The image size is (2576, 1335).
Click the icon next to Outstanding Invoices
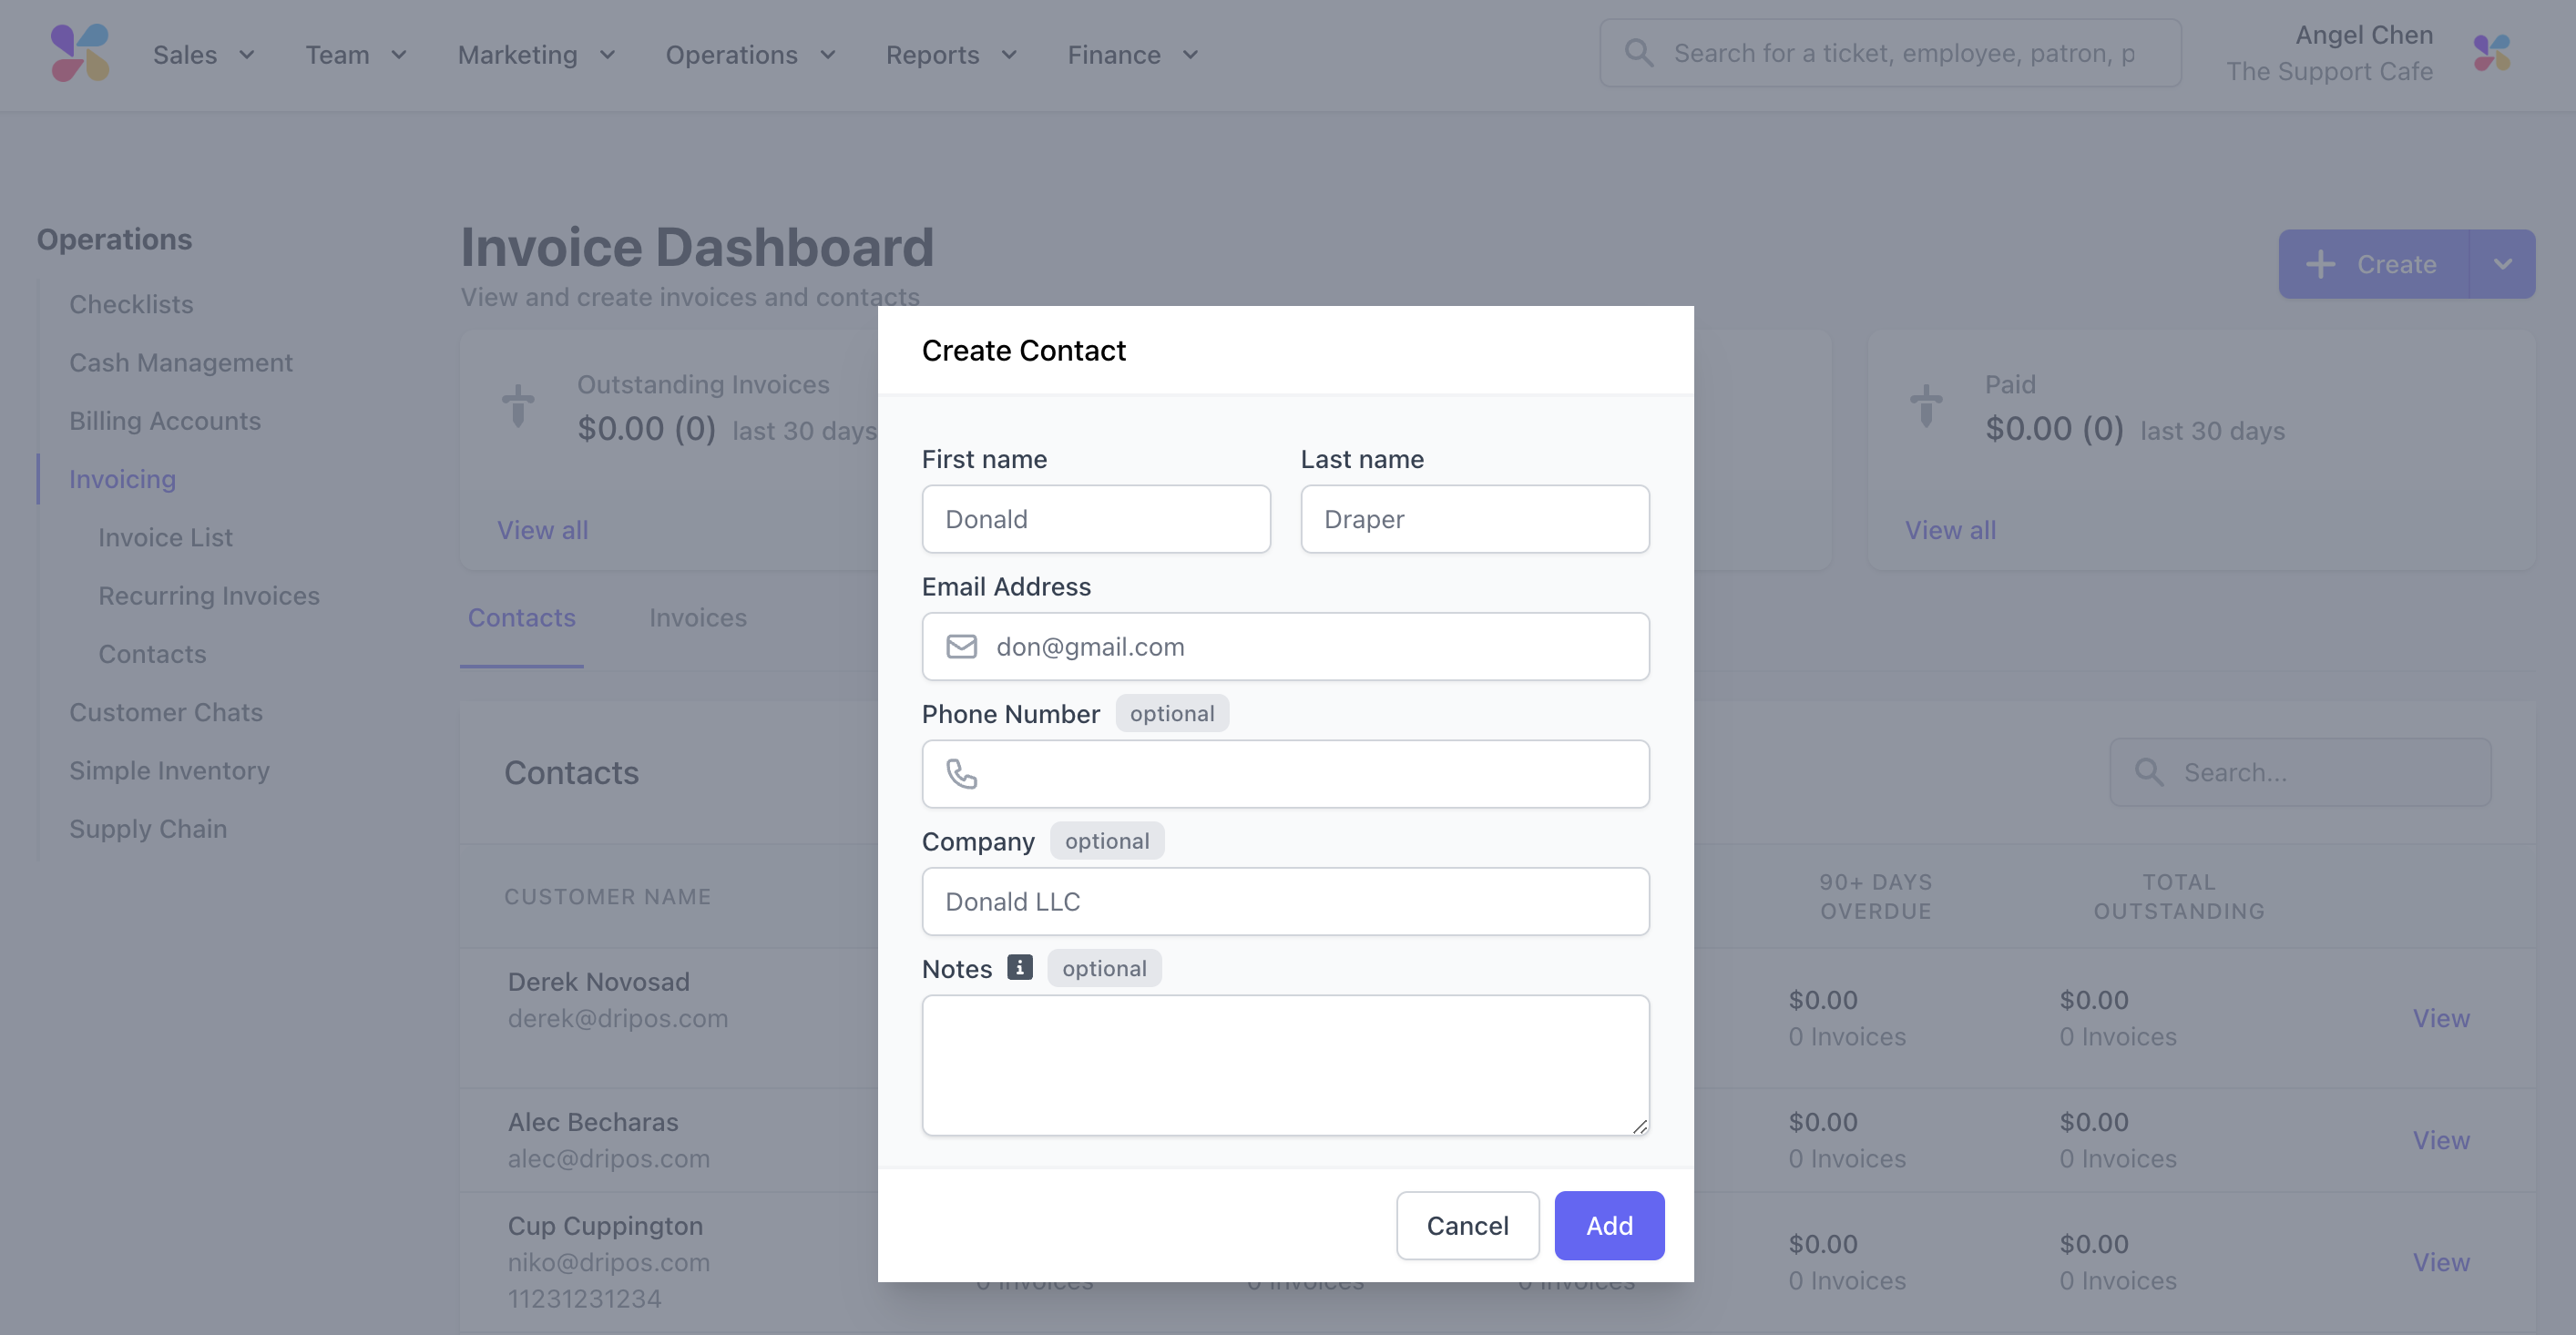click(x=518, y=406)
